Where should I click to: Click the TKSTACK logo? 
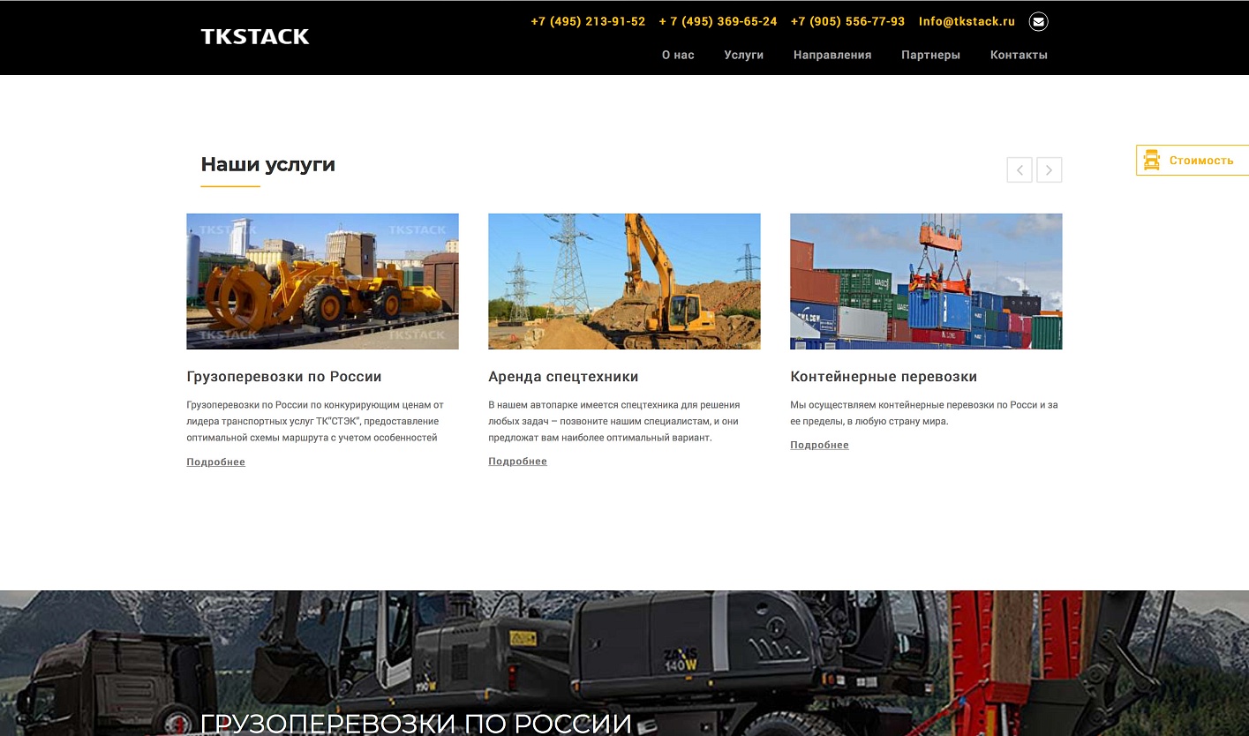pyautogui.click(x=254, y=36)
